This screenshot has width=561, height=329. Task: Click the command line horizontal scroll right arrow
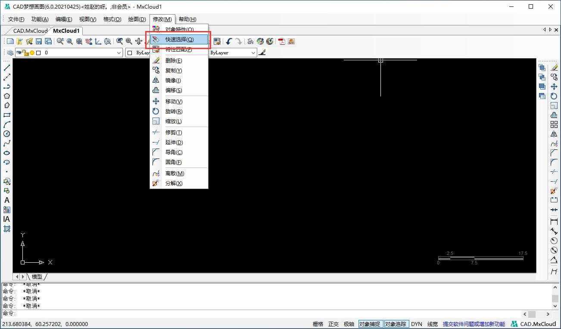(x=548, y=314)
